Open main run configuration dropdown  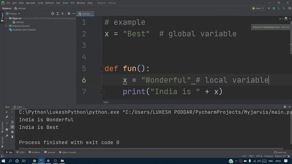258,8
